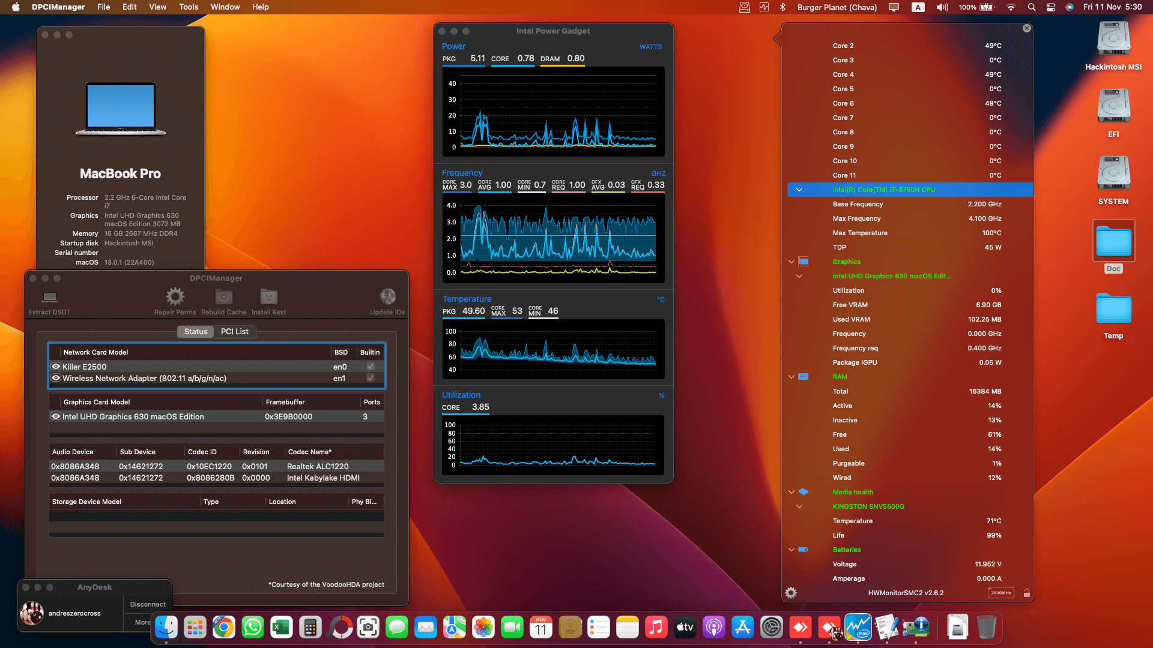Open WhatsApp from the dock
Screen dimensions: 1153x648
point(253,628)
